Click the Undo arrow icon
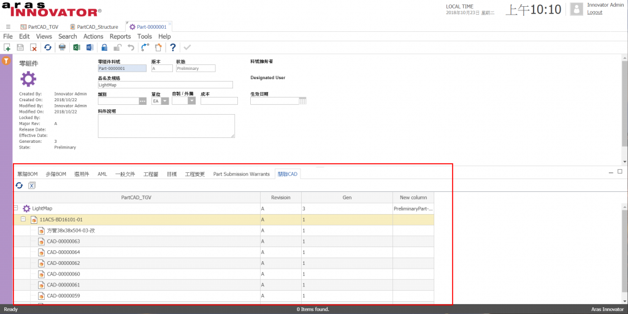Image resolution: width=628 pixels, height=314 pixels. 131,48
